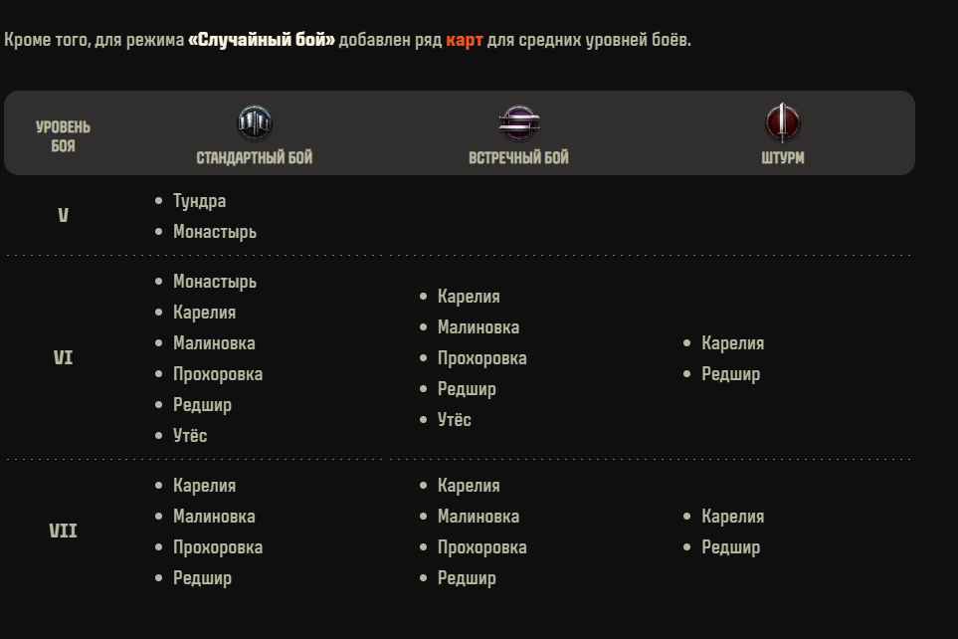Click the Стандартный бой mode icon
This screenshot has width=958, height=639.
(x=254, y=122)
